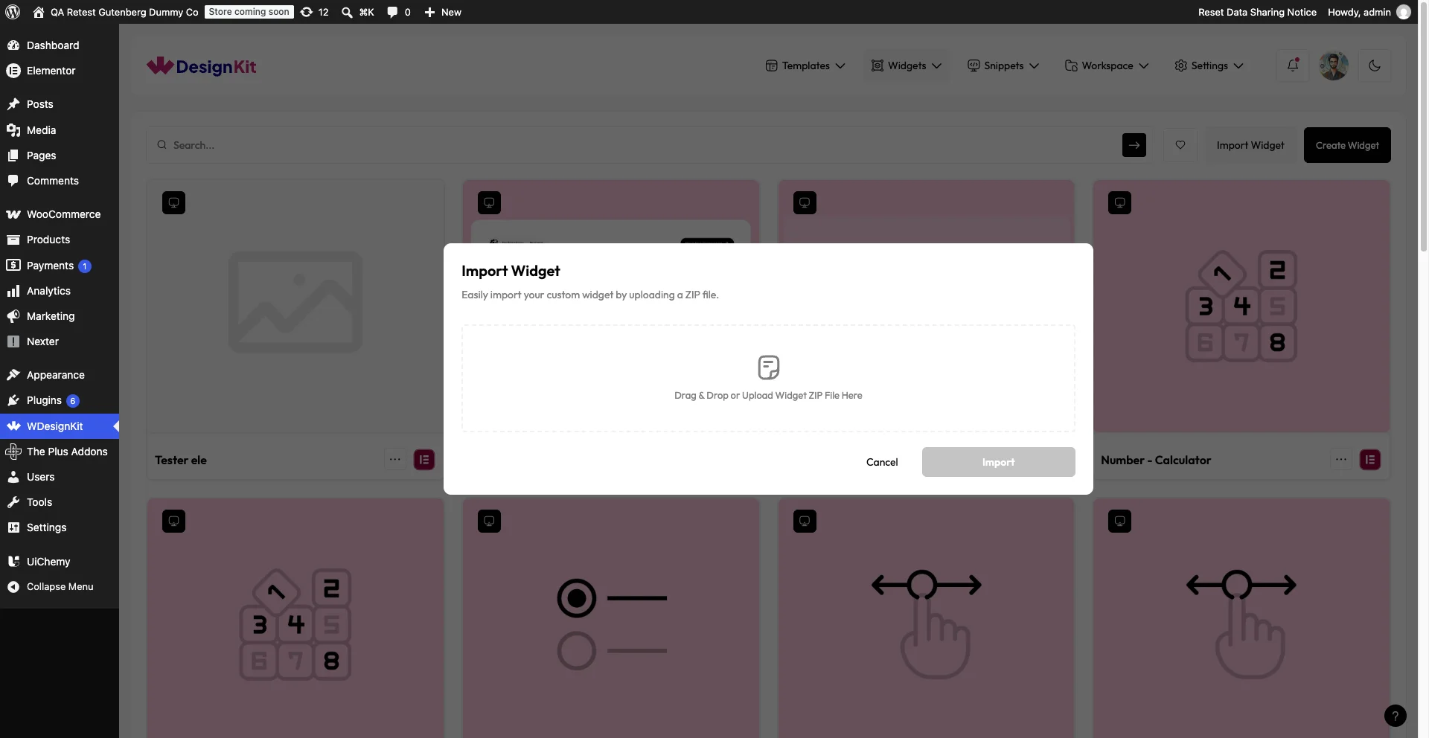Open the help question mark button
Screen dimensions: 1429x738
click(x=1396, y=716)
